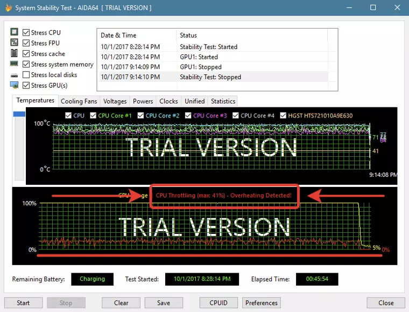Click the monitor icon beside Stress GPU(s)
Screen dimensions: 409x312
(14, 85)
